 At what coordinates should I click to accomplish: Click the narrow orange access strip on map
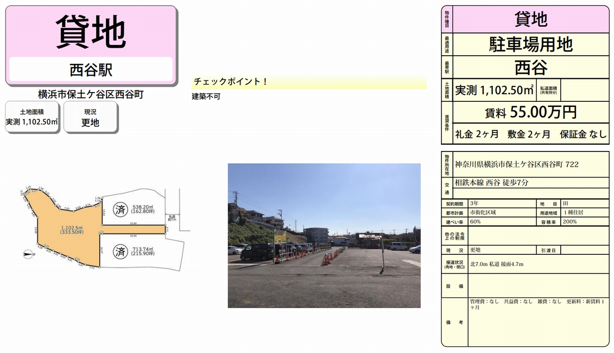pyautogui.click(x=134, y=230)
